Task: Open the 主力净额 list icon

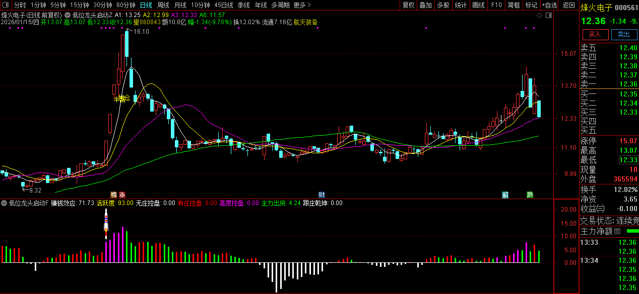Action: 617,231
